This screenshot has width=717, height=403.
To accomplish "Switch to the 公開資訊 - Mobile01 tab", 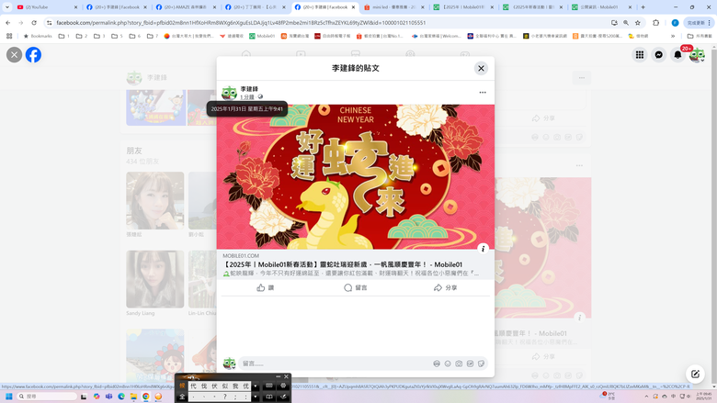I will click(x=602, y=7).
